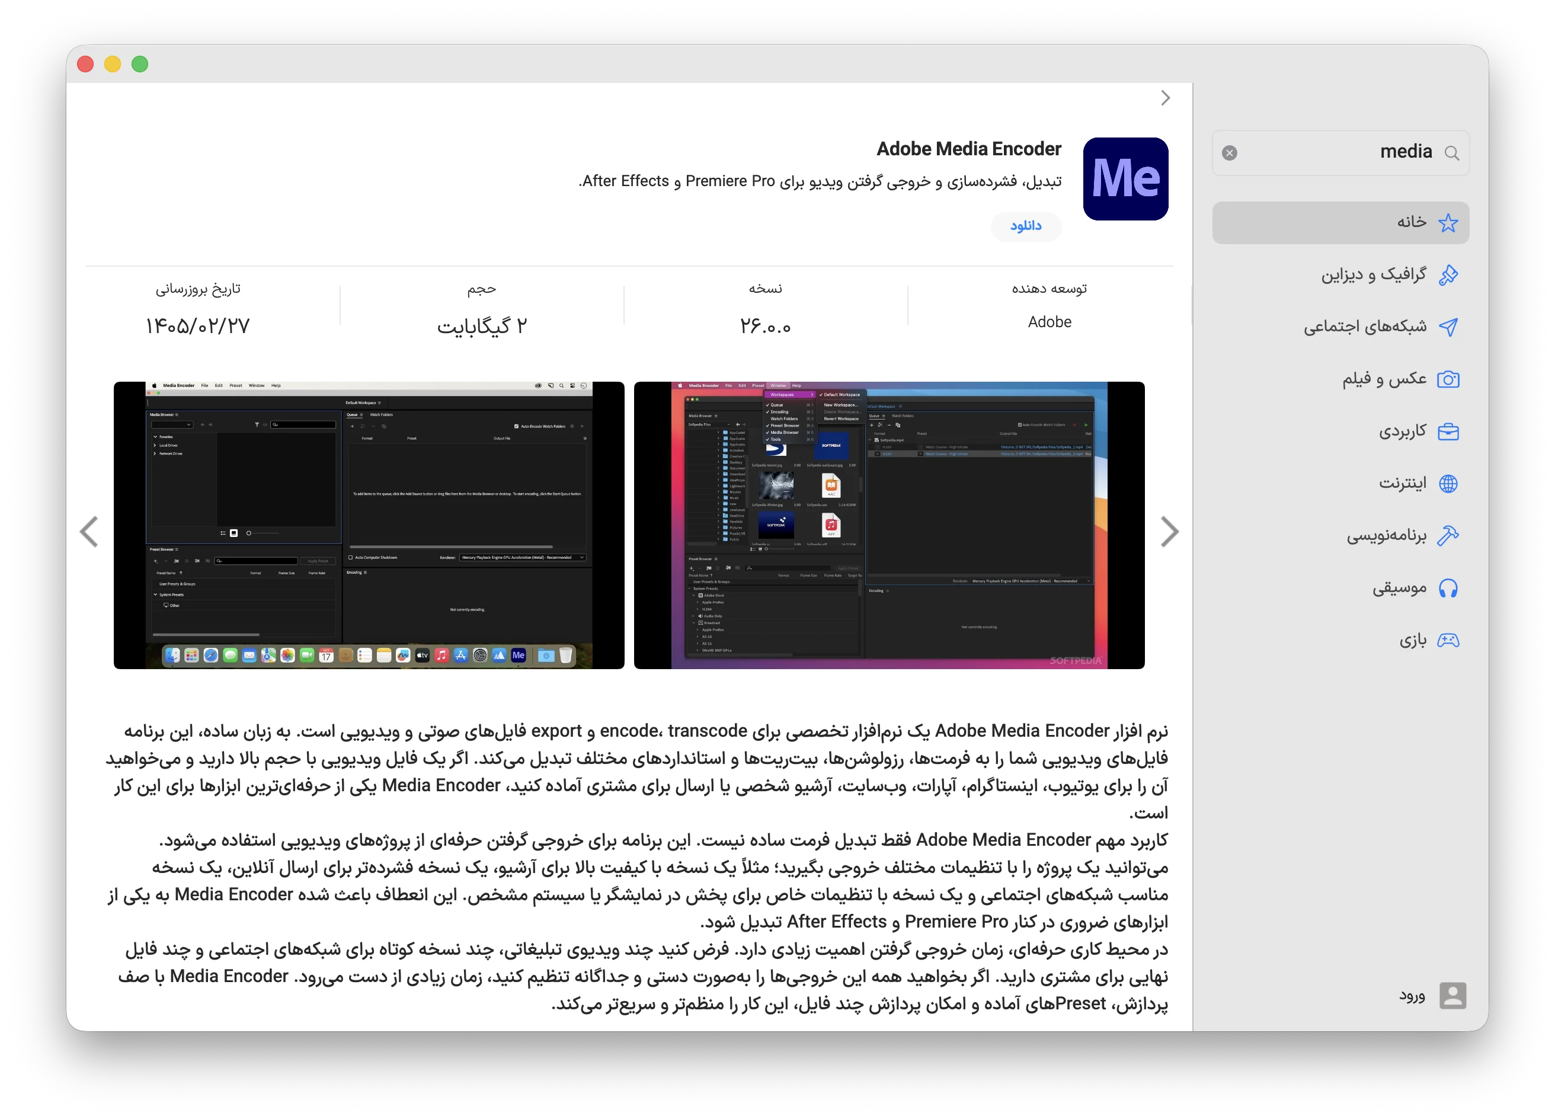This screenshot has height=1119, width=1555.
Task: Select the بازی category label
Action: pyautogui.click(x=1412, y=641)
